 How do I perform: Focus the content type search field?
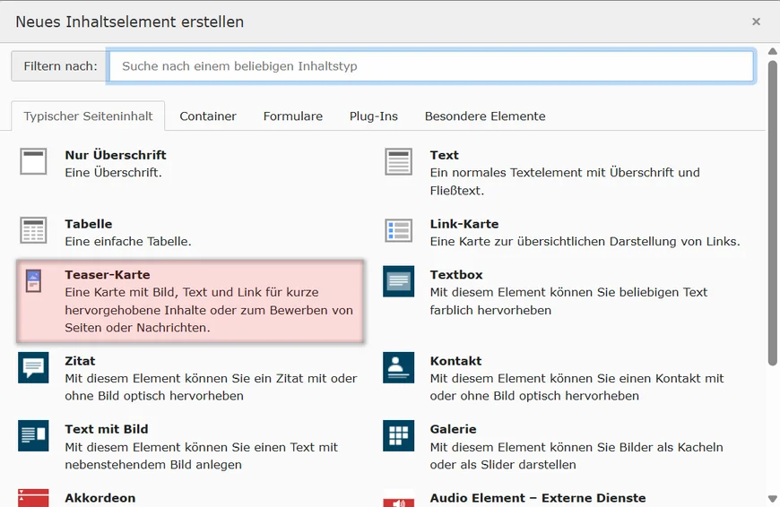[430, 66]
